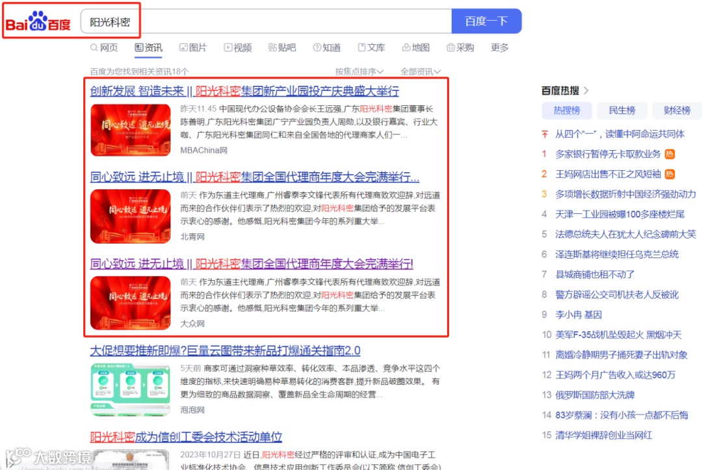This screenshot has height=470, width=702.
Task: Select the 热搜榜 tab
Action: pyautogui.click(x=567, y=111)
